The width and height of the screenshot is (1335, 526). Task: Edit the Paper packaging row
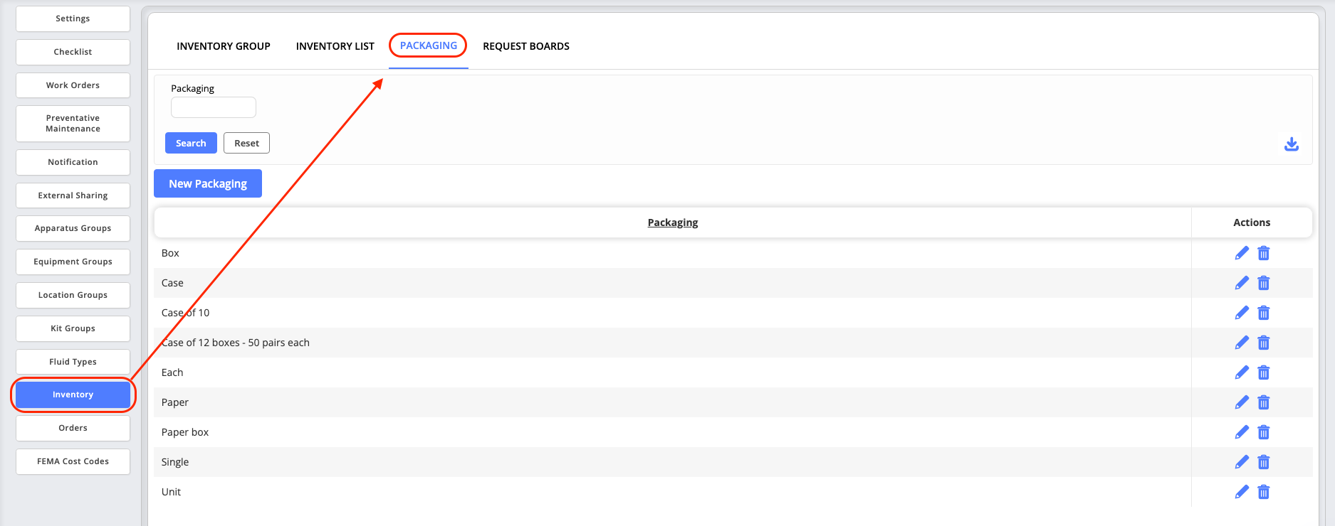(1242, 402)
